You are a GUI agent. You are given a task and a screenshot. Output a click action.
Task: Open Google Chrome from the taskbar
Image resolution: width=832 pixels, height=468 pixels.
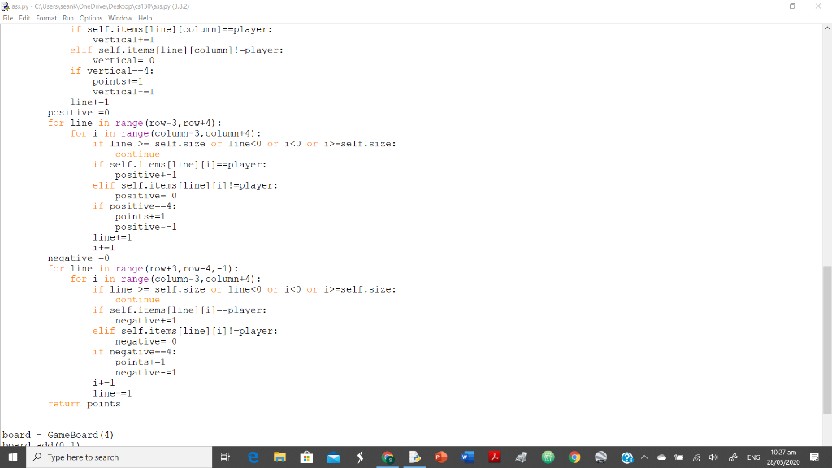(575, 457)
